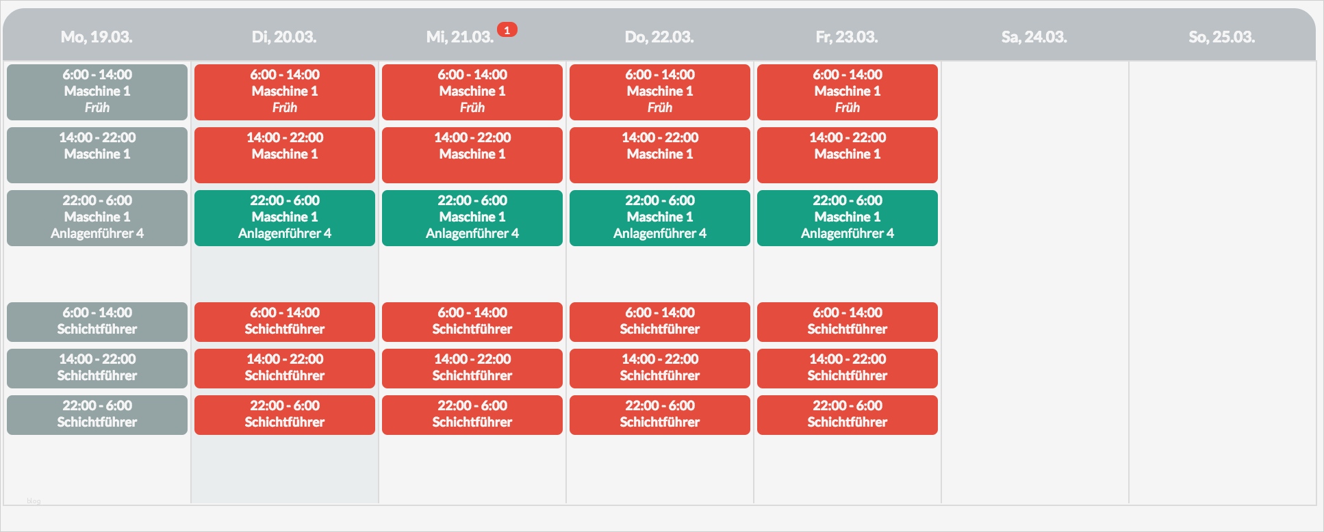
Task: Open Wednesday green 22:00 - 6:00 Anlagenführer 4 shift
Action: coord(472,218)
